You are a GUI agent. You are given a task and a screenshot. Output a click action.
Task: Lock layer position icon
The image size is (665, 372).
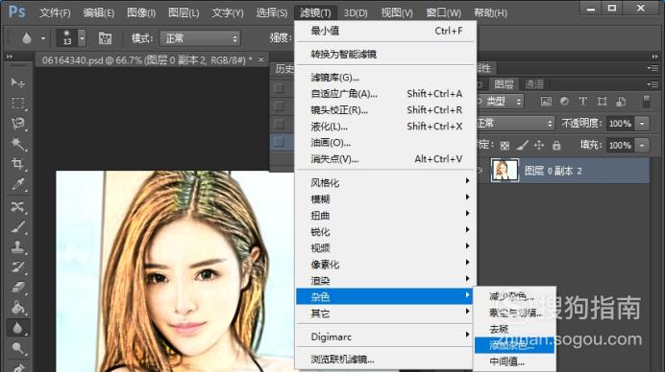pos(539,146)
